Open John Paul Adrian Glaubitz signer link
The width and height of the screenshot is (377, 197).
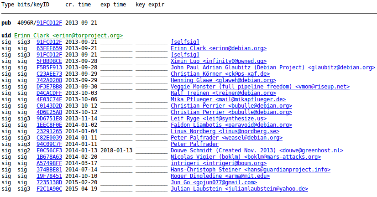[273, 67]
